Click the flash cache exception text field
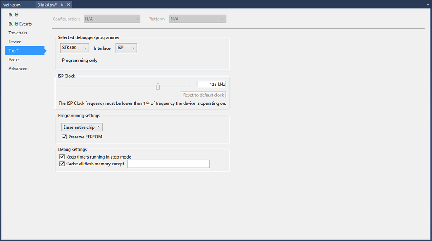This screenshot has width=432, height=241. pos(169,164)
